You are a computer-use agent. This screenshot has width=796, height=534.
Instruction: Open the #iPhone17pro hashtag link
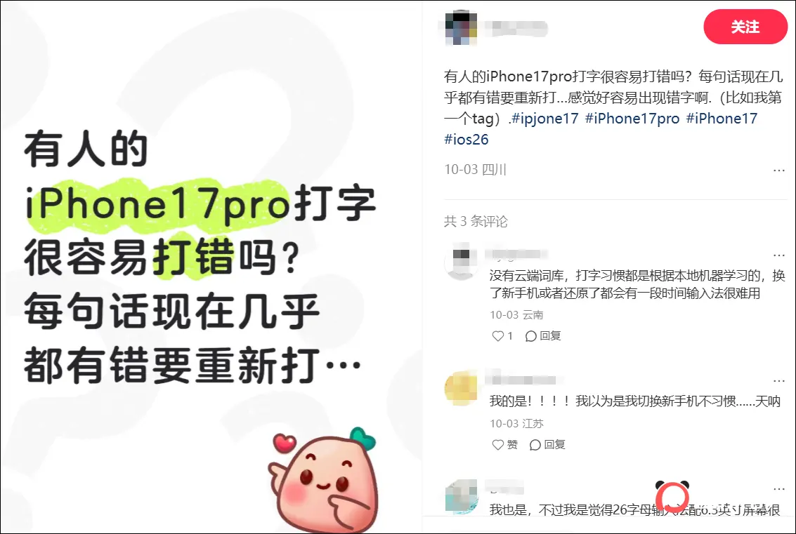632,119
